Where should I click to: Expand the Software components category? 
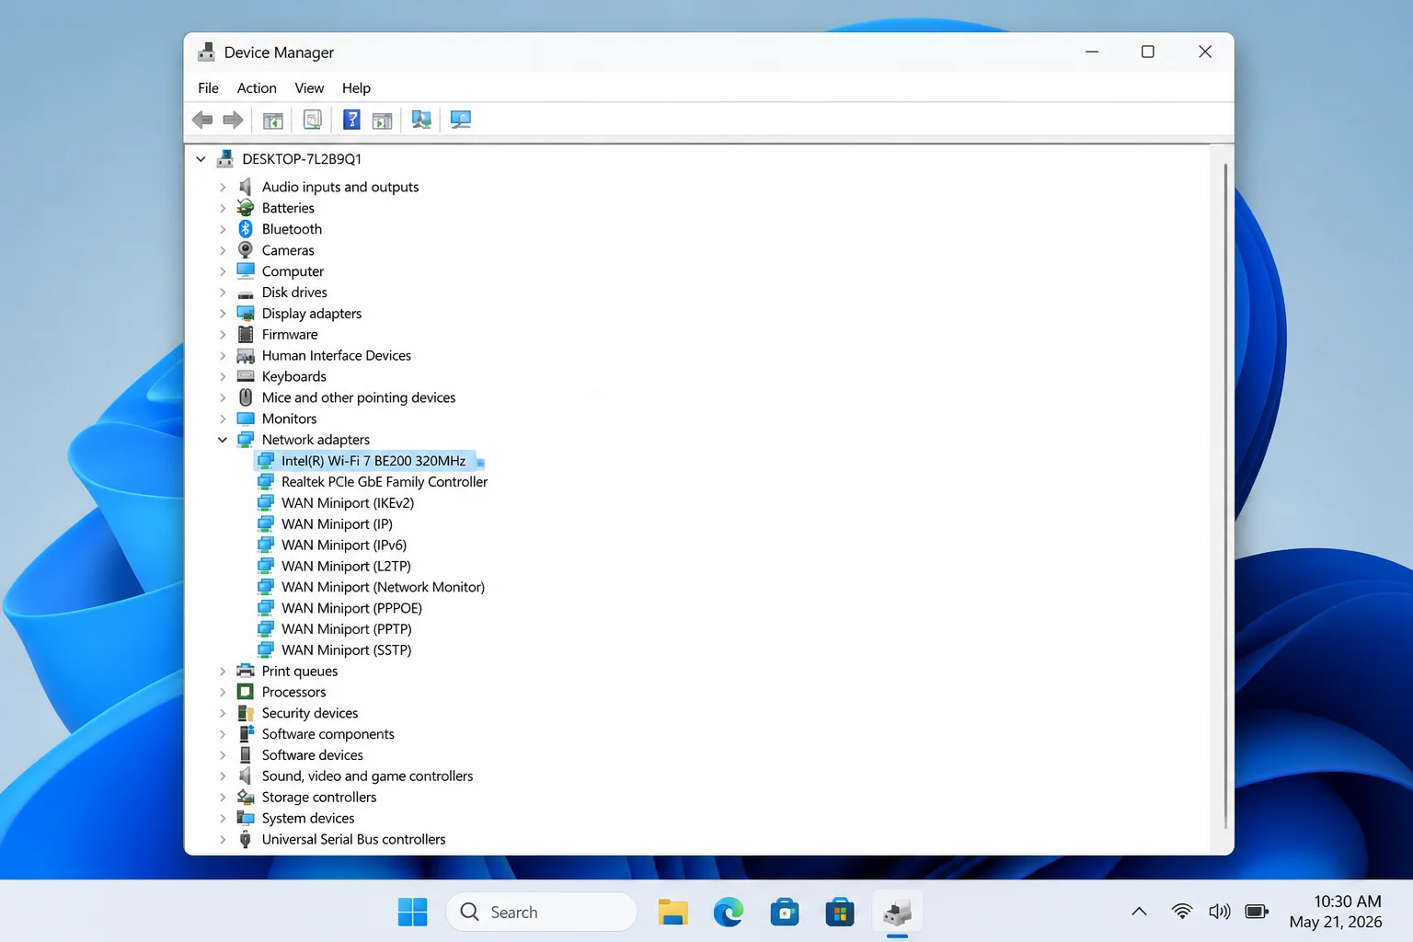tap(223, 734)
